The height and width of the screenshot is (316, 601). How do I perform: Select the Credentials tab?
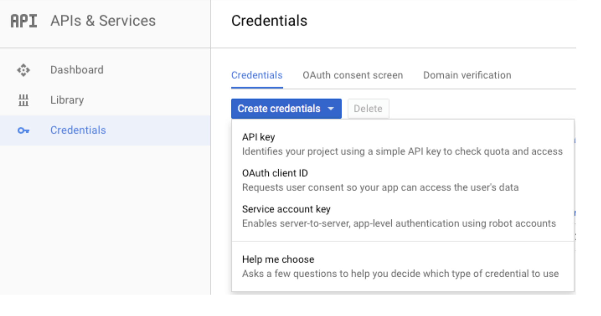click(257, 75)
